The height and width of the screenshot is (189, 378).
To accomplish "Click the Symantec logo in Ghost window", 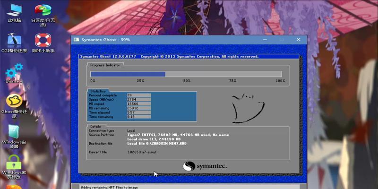I will click(x=205, y=166).
